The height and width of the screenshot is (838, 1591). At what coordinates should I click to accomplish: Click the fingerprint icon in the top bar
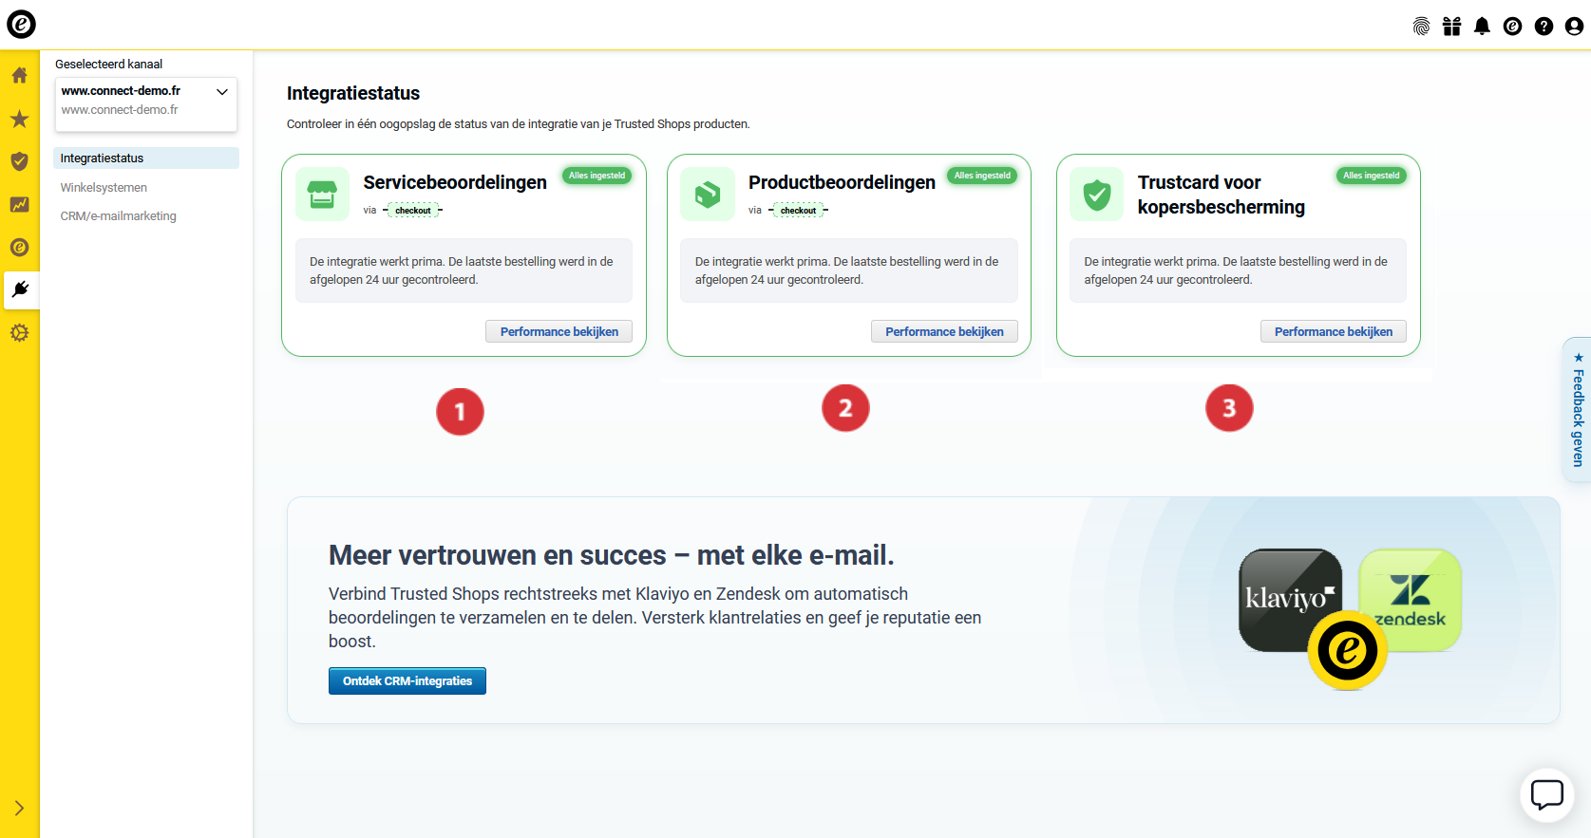pyautogui.click(x=1421, y=27)
